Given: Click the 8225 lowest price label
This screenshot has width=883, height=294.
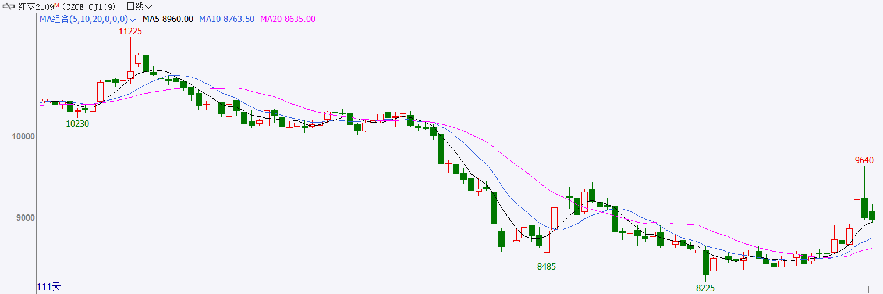Looking at the screenshot, I should (x=705, y=288).
